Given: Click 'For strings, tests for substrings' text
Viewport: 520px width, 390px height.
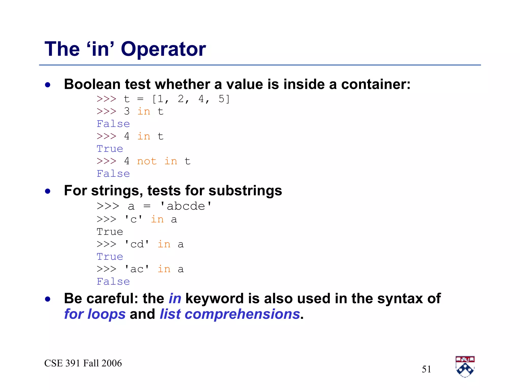Looking at the screenshot, I should click(x=173, y=190).
